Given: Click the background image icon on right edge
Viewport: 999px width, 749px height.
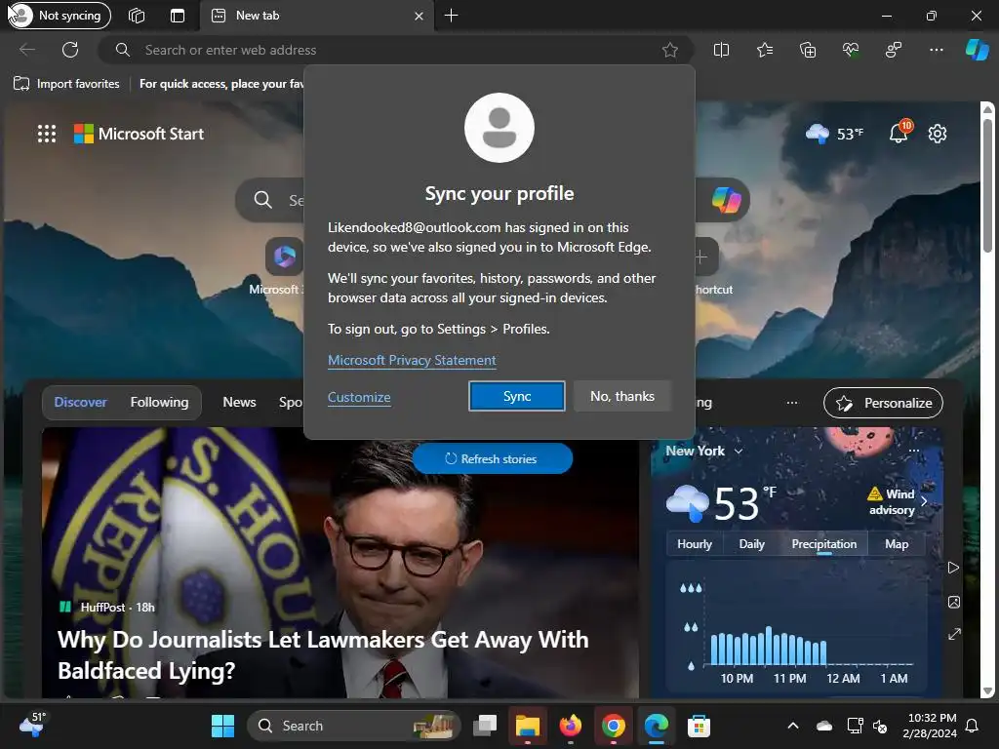Looking at the screenshot, I should 953,602.
